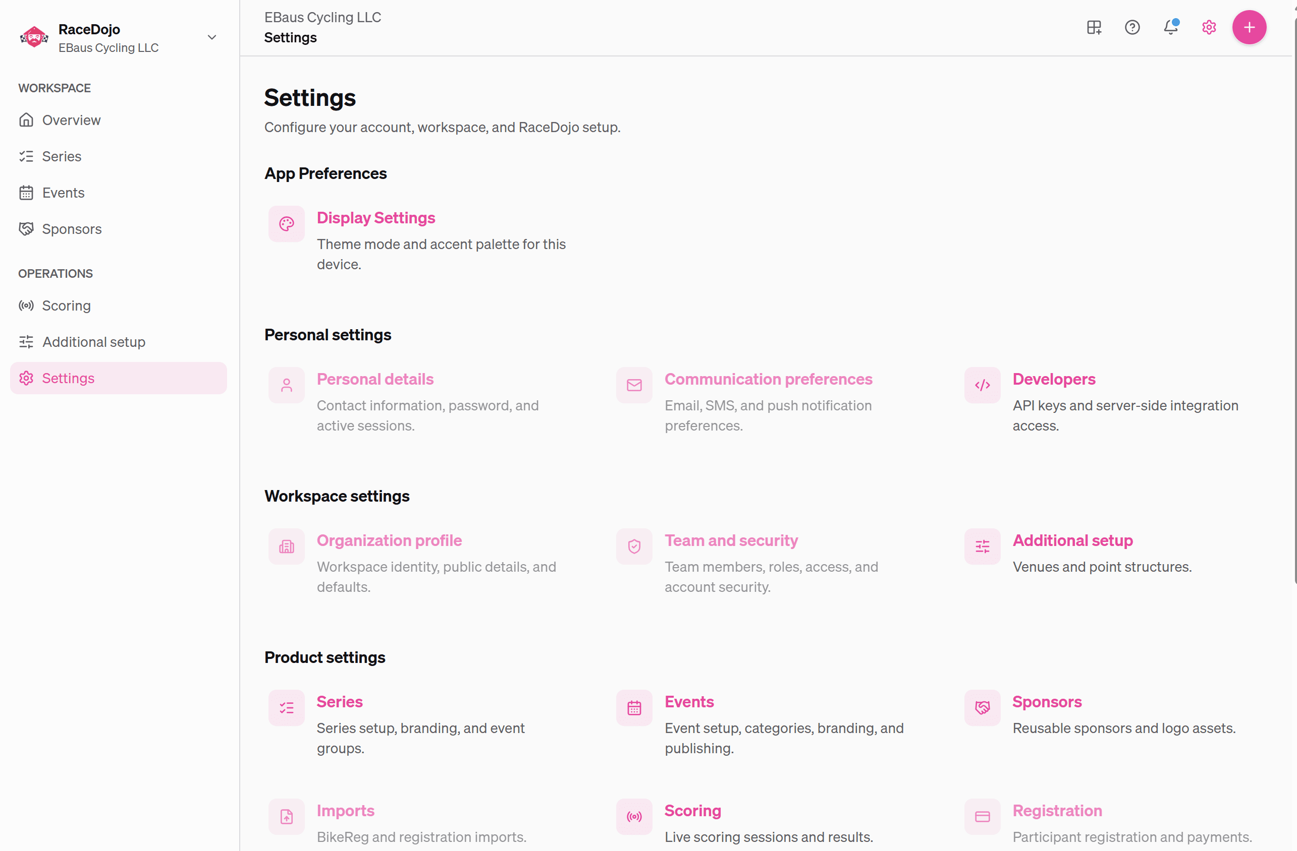Open the add widget grid icon in header
Image resolution: width=1297 pixels, height=851 pixels.
pos(1094,27)
